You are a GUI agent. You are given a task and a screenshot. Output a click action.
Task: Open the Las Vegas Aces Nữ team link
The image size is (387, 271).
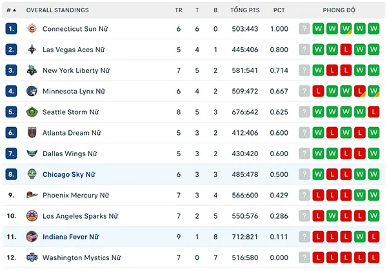tap(74, 50)
